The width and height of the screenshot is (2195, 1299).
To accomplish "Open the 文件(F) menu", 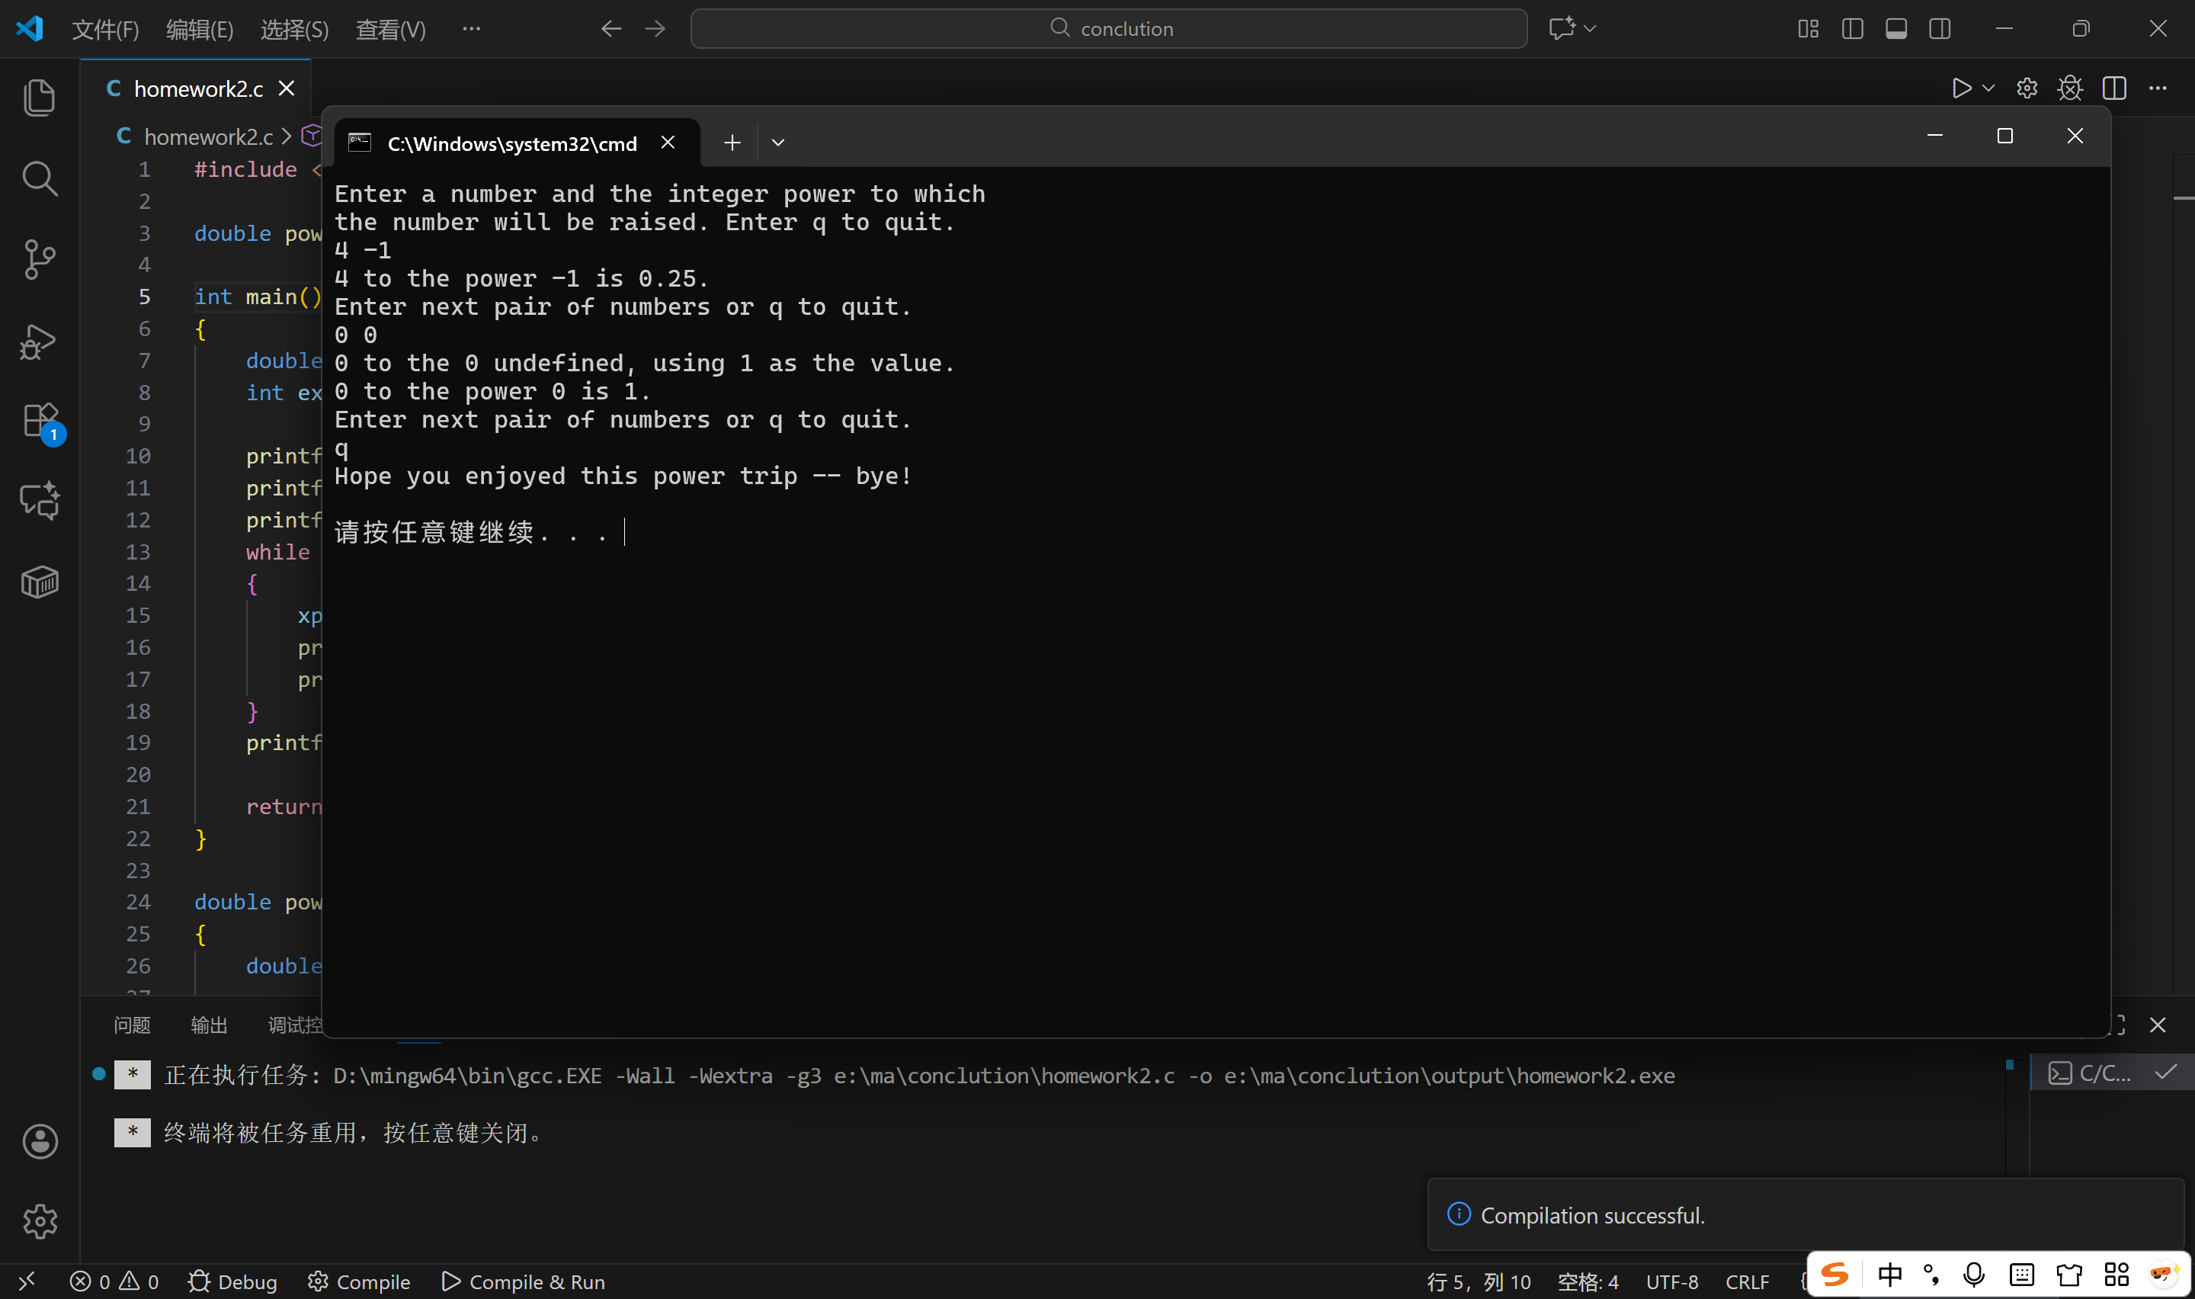I will tap(105, 30).
